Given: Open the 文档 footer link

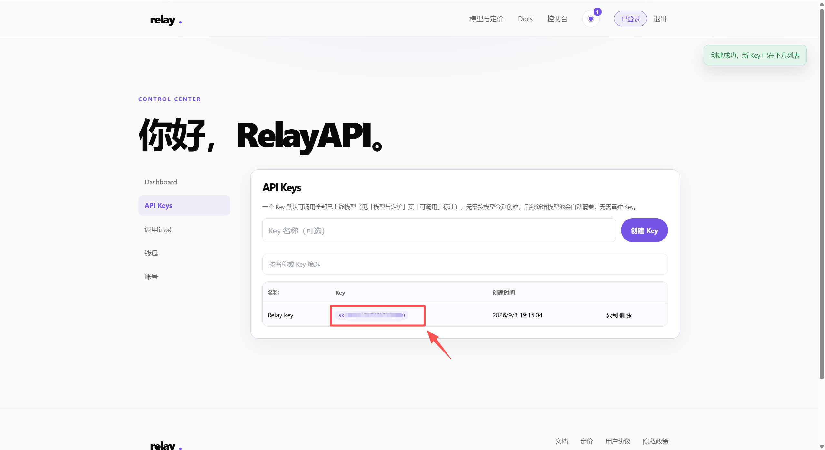Looking at the screenshot, I should (x=561, y=441).
